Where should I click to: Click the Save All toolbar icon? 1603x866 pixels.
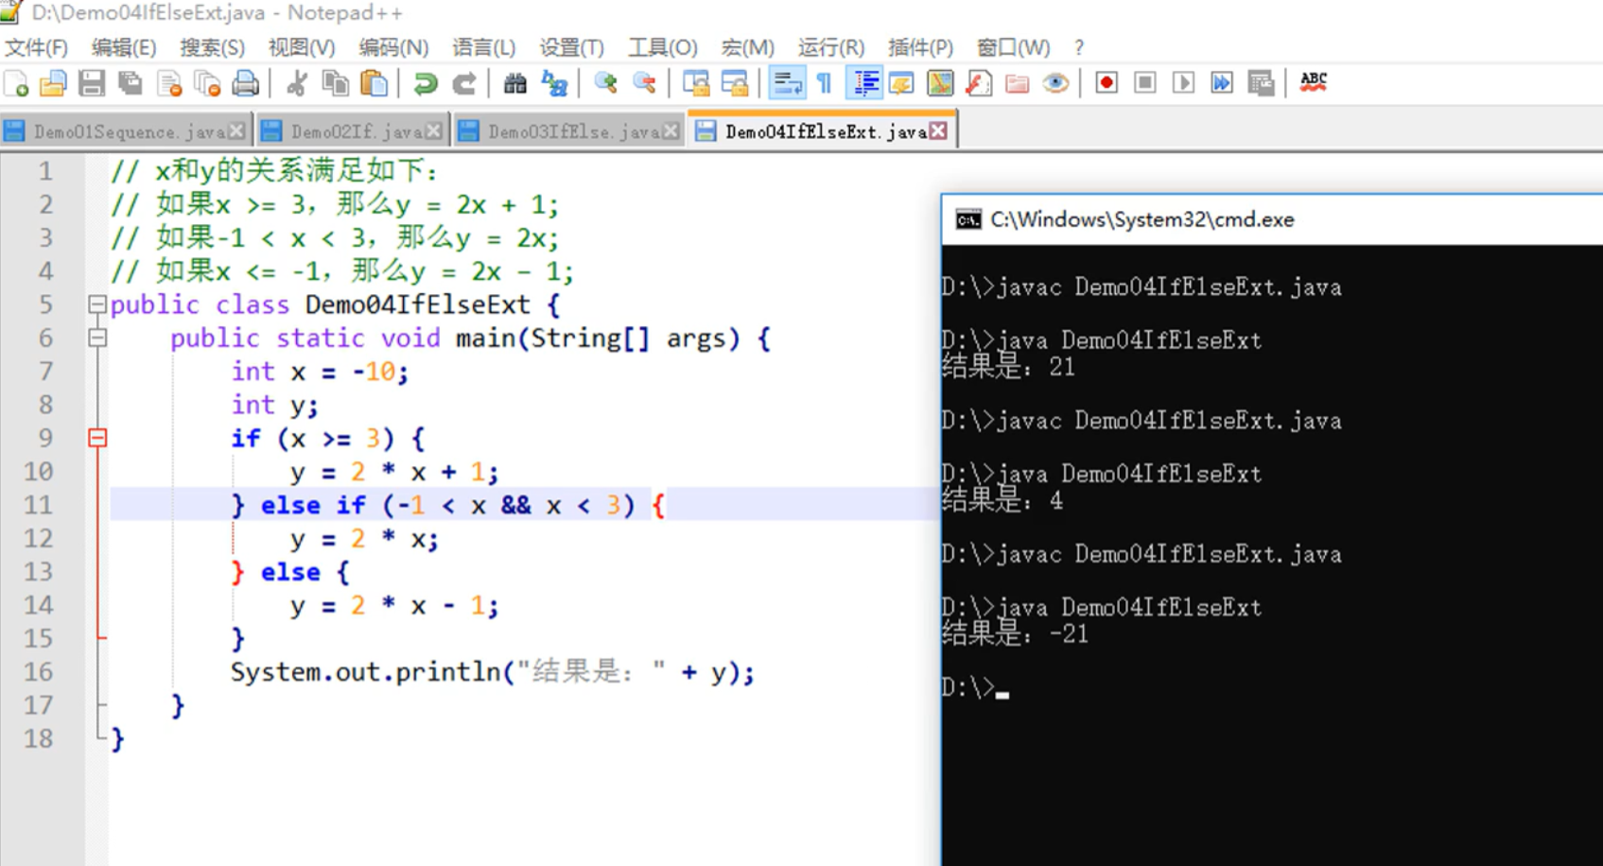131,84
